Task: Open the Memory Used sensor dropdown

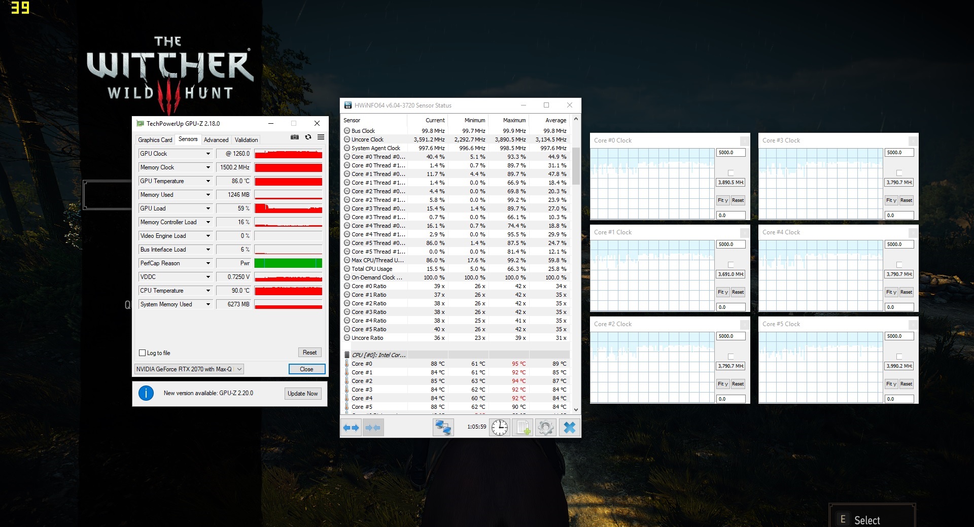Action: 208,195
